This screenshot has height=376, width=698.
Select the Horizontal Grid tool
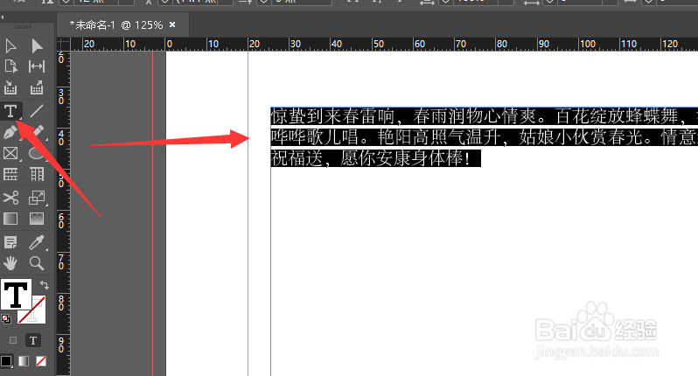[10, 174]
